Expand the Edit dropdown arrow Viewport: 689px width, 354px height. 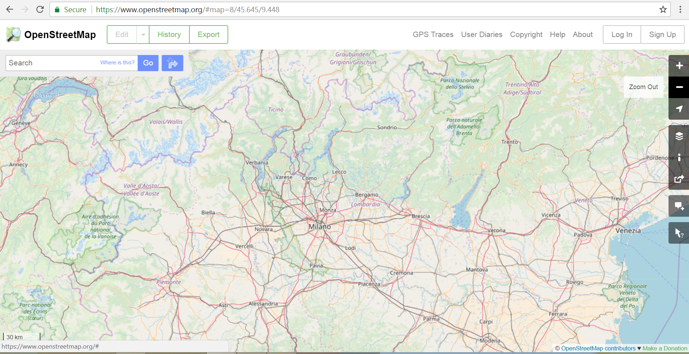143,35
